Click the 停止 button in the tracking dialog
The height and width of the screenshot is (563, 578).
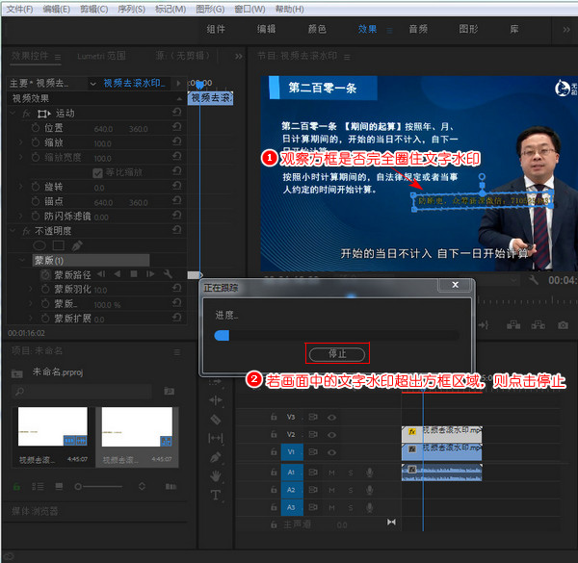(x=337, y=354)
